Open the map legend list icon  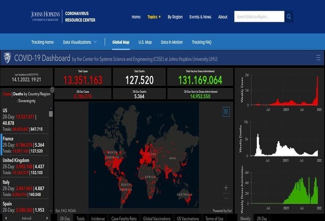click(226, 112)
